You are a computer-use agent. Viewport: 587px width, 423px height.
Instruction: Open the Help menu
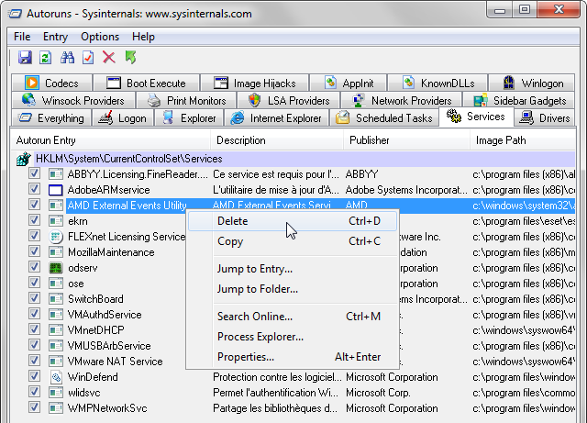(x=143, y=37)
